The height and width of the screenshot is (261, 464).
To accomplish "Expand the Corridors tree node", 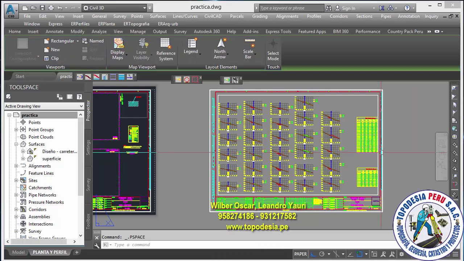I will (16, 210).
